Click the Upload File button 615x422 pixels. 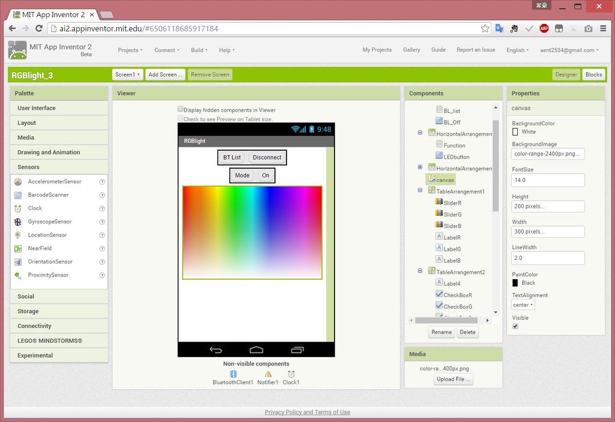pos(453,379)
